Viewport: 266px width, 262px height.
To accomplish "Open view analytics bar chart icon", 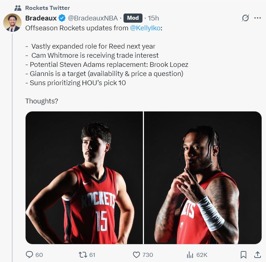I will [x=190, y=255].
